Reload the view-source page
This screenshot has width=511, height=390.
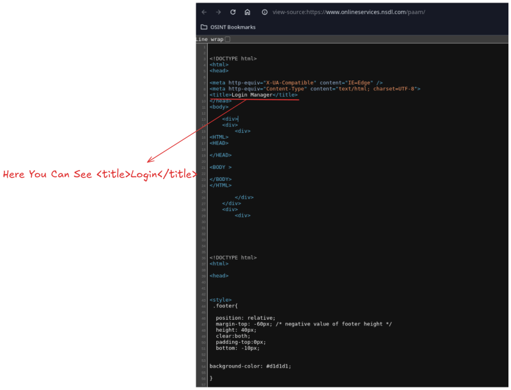click(x=233, y=12)
